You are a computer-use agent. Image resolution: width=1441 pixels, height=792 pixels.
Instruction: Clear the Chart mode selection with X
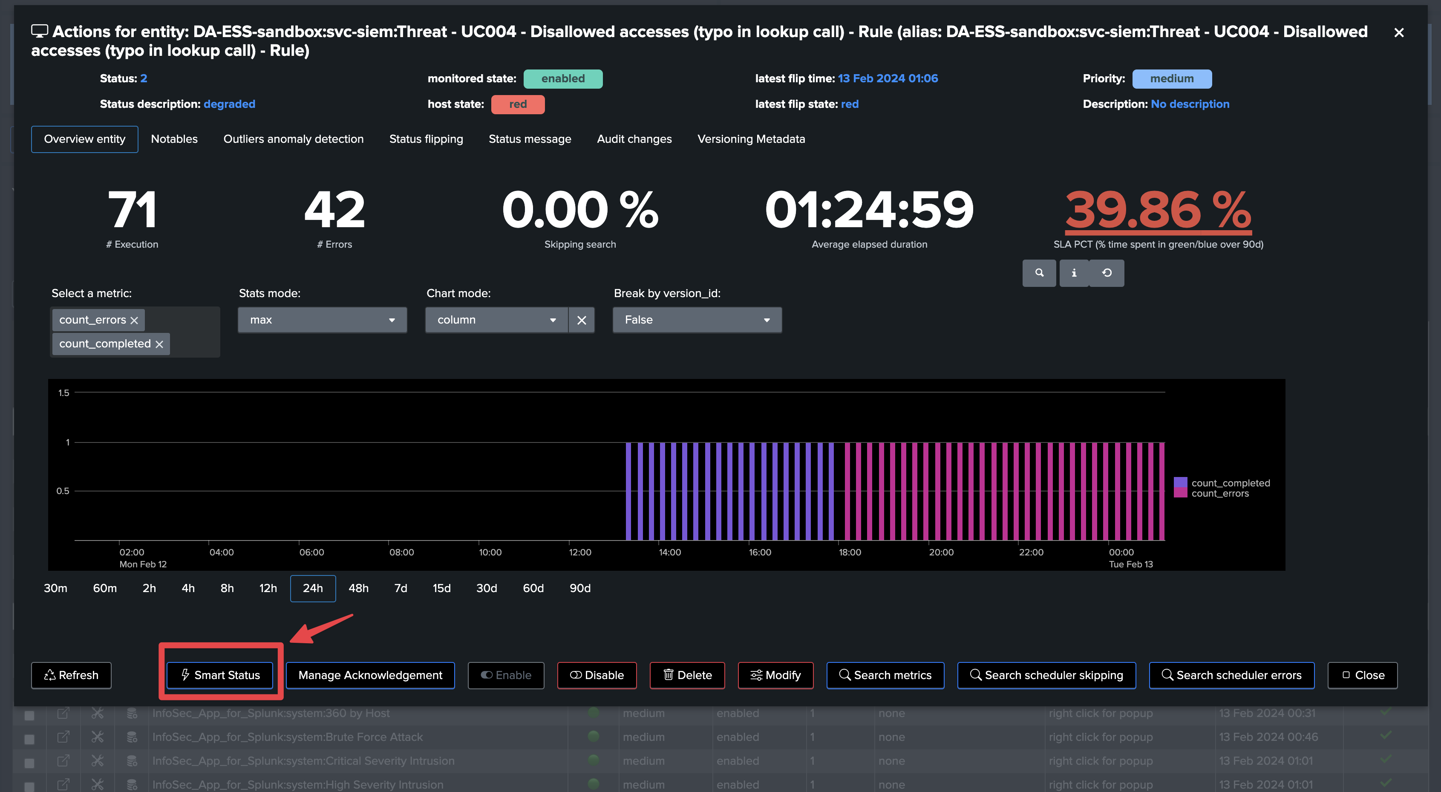(x=581, y=320)
